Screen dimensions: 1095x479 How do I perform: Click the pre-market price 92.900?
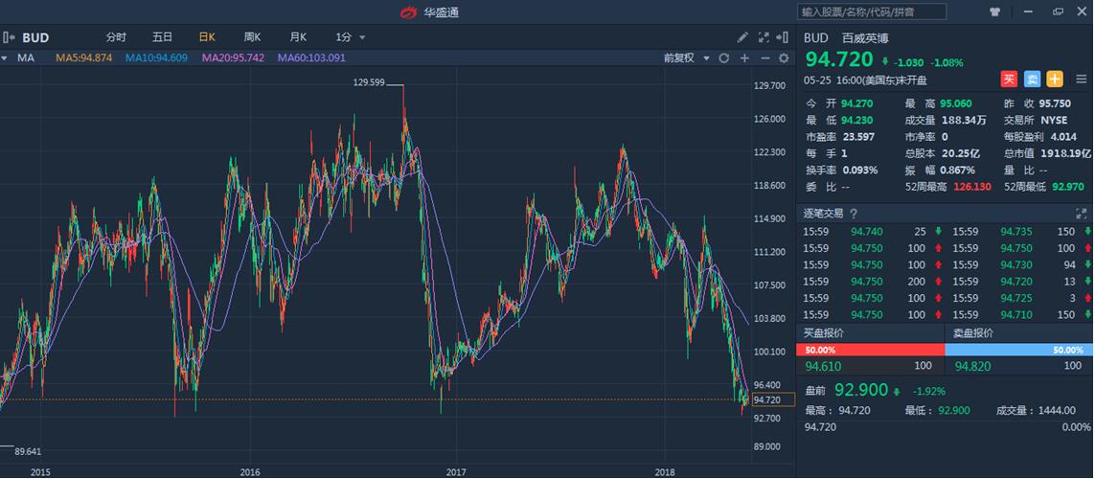pos(861,390)
